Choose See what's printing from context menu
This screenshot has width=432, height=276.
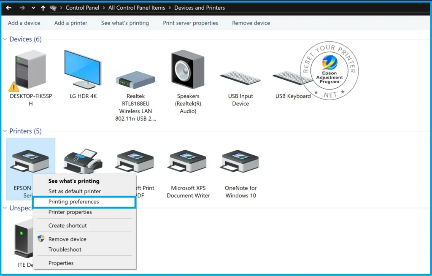(x=84, y=181)
